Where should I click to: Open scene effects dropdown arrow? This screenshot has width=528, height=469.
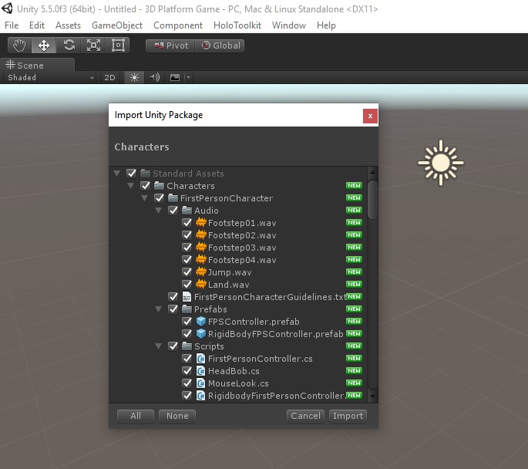(x=188, y=77)
